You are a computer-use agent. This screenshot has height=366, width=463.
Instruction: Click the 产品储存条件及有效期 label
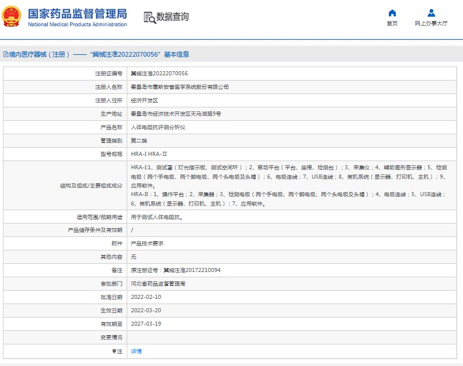(95, 230)
